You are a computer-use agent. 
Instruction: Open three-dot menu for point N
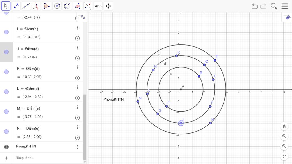click(x=77, y=127)
